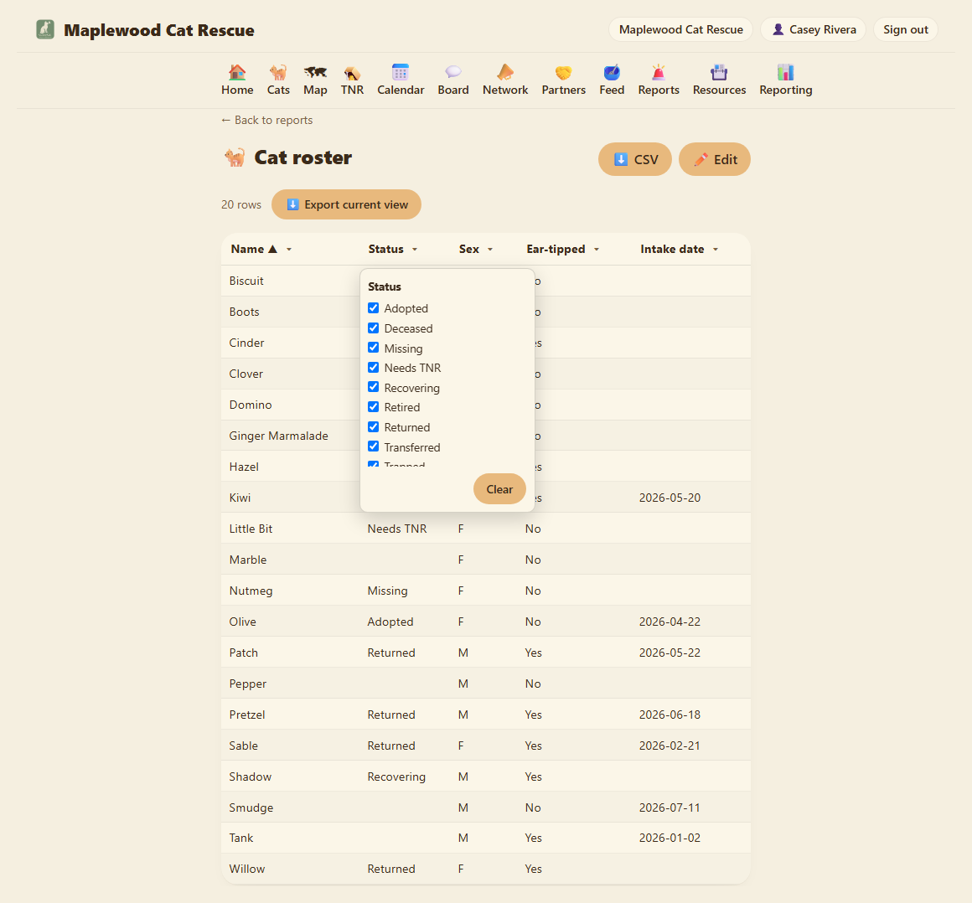Go to the Home nav label

coord(237,90)
